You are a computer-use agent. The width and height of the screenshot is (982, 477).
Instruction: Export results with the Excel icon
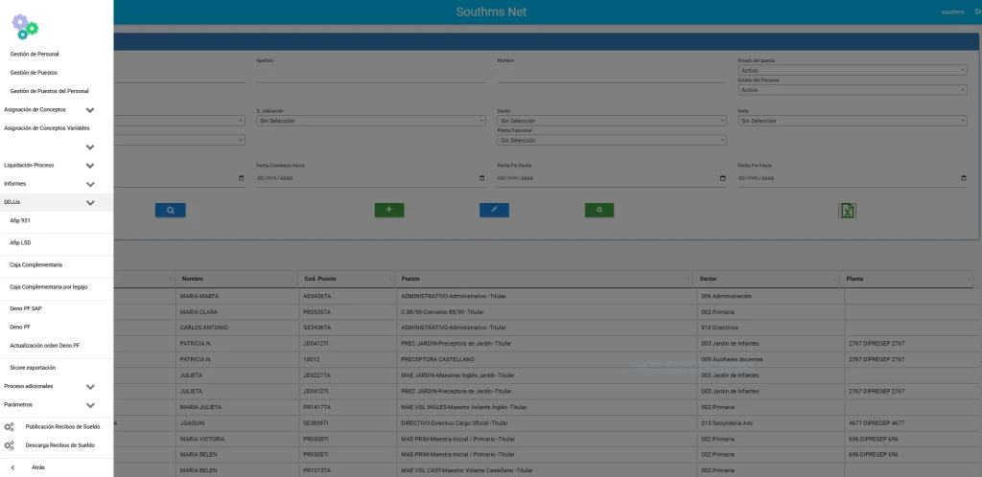pos(848,211)
